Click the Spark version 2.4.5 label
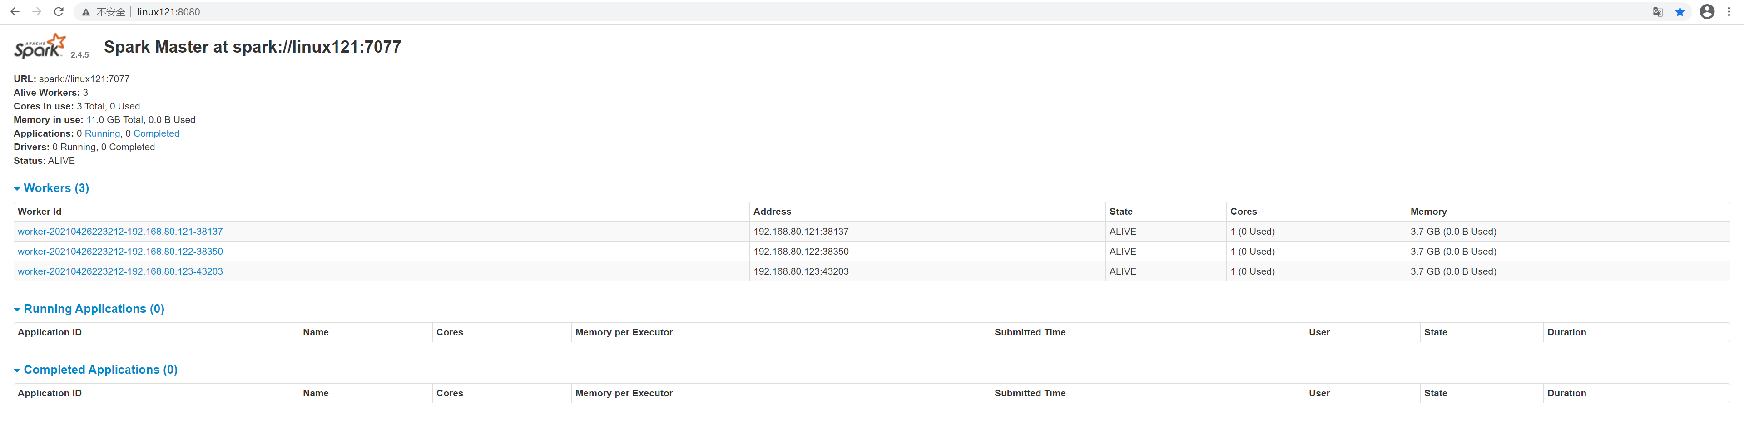 pos(79,55)
